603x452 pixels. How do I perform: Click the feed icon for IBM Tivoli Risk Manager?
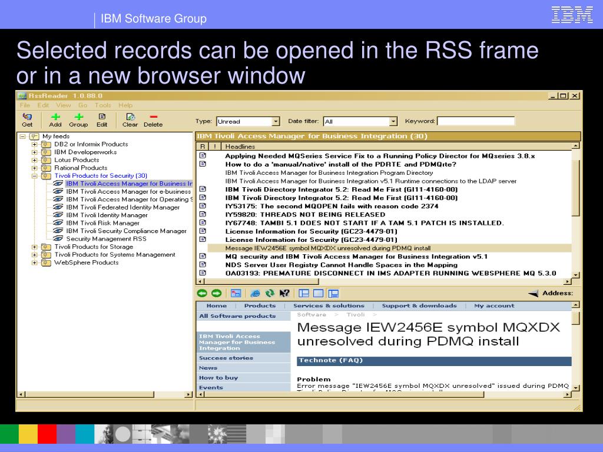pos(58,223)
